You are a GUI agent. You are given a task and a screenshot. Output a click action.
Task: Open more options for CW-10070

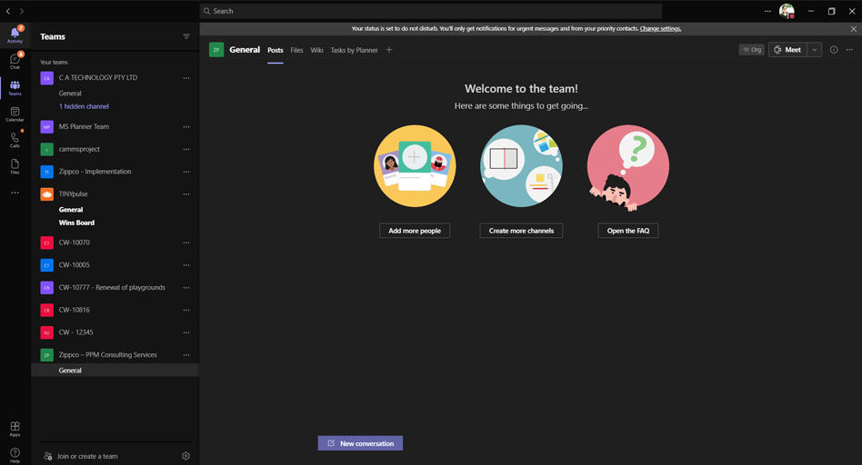186,242
